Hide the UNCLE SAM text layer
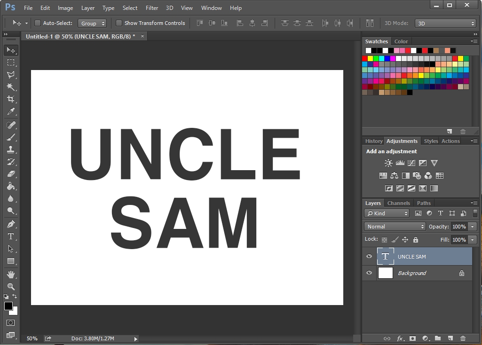The image size is (482, 345). click(369, 256)
